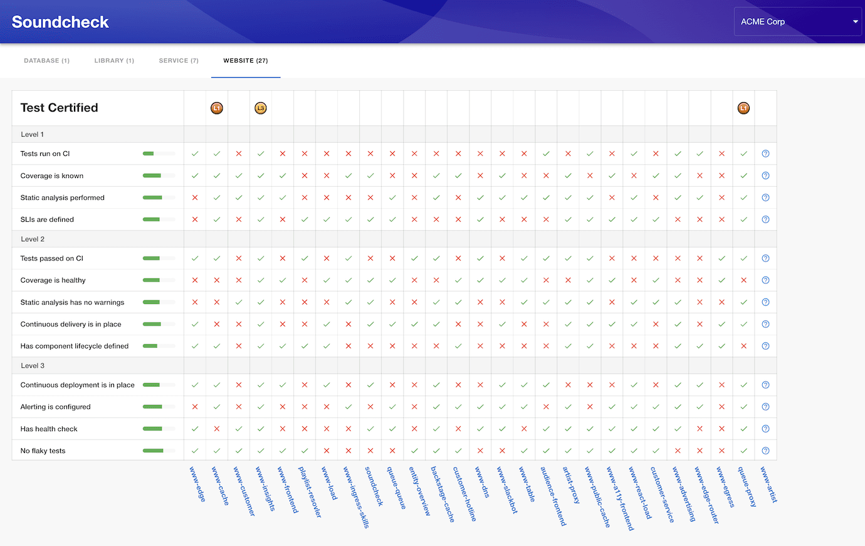Open the Service (7) tab
865x546 pixels.
tap(179, 61)
